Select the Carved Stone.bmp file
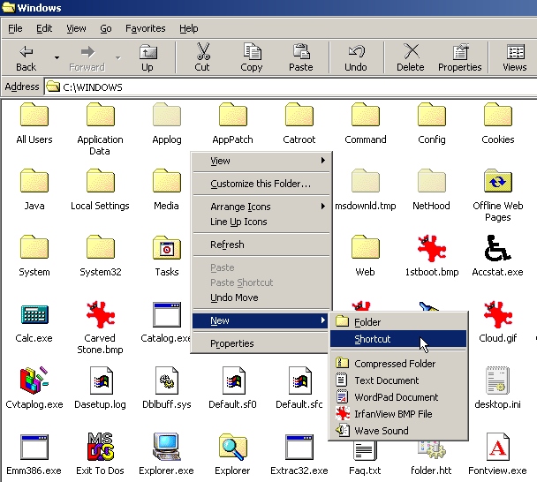This screenshot has width=537, height=482. 100,328
